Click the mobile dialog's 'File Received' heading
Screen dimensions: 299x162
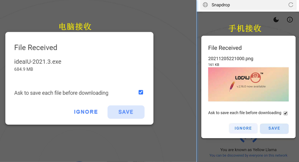tap(225, 48)
